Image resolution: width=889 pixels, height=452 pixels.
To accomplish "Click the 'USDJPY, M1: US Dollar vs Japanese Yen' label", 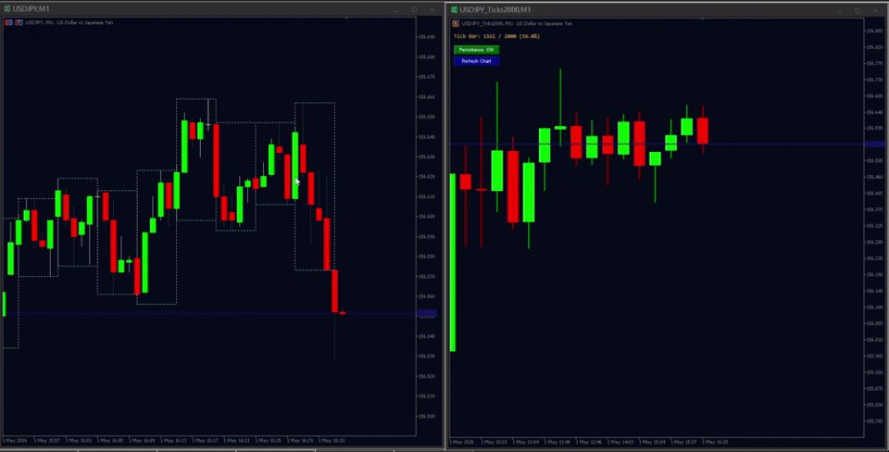I will pos(69,22).
